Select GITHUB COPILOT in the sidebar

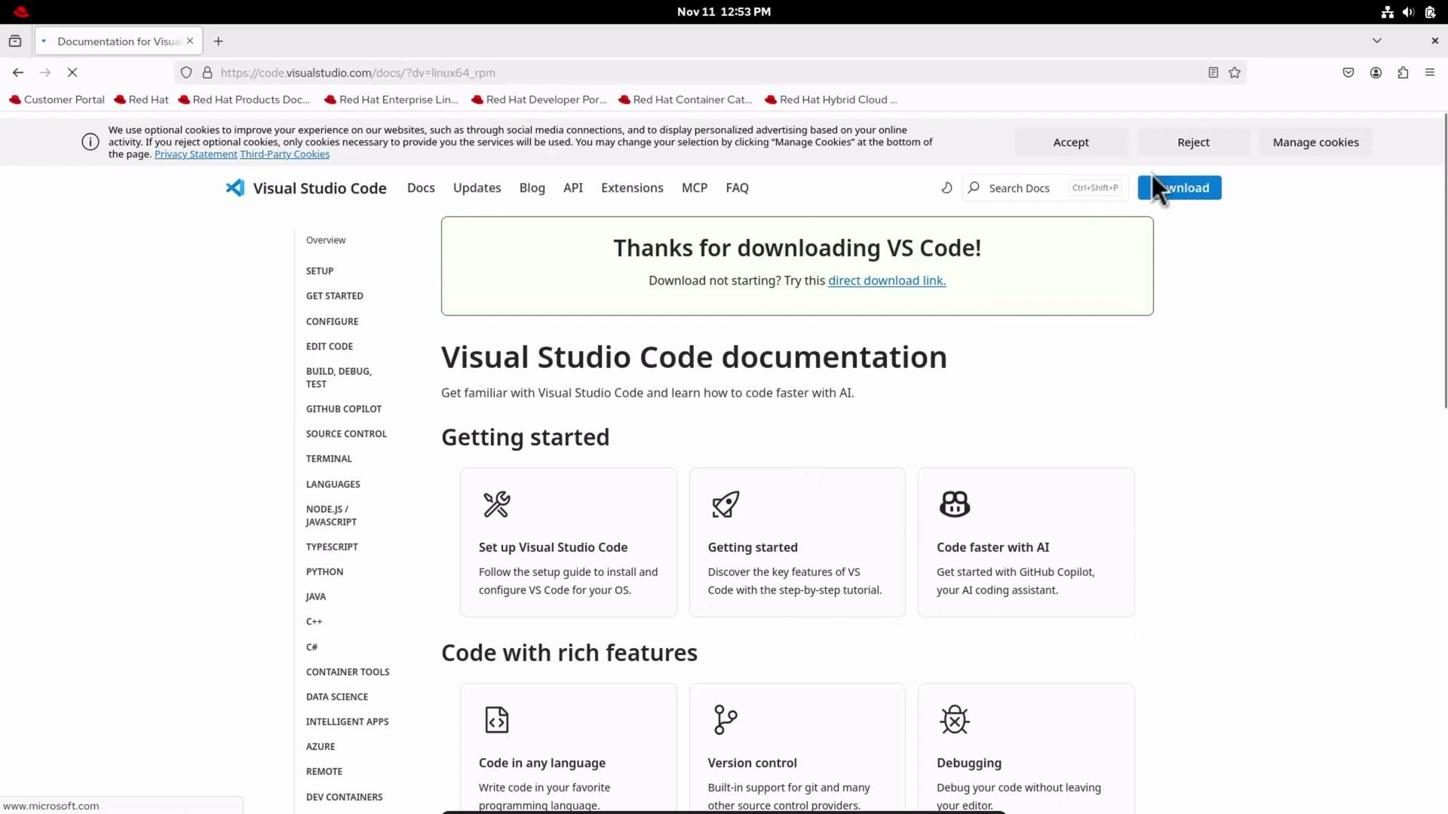point(343,409)
